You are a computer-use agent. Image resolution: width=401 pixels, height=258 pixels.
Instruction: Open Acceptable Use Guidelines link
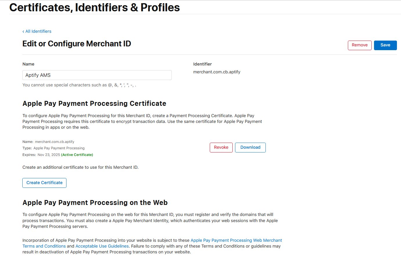coord(102,246)
